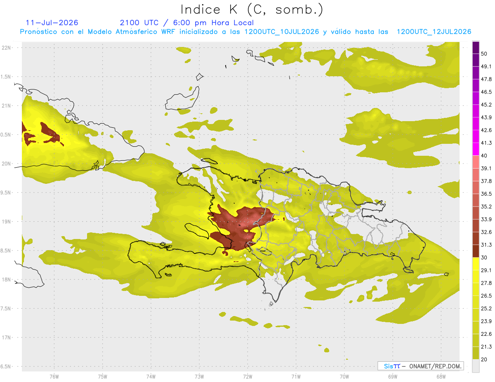Click the '19N' latitude label
The width and height of the screenshot is (495, 382).
7,222
